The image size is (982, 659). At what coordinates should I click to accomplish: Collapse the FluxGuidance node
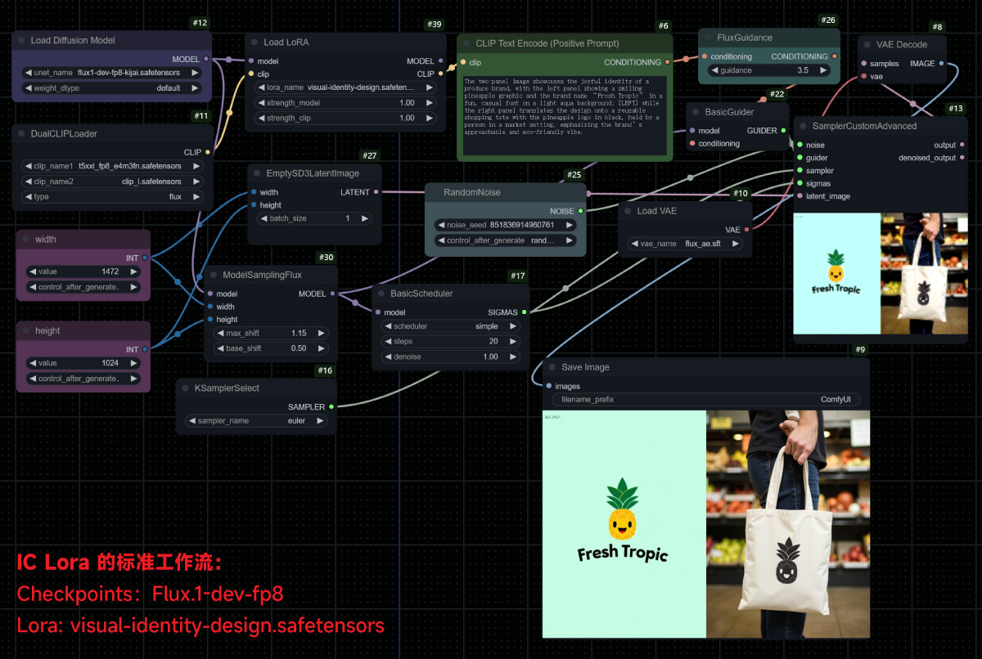pyautogui.click(x=708, y=37)
